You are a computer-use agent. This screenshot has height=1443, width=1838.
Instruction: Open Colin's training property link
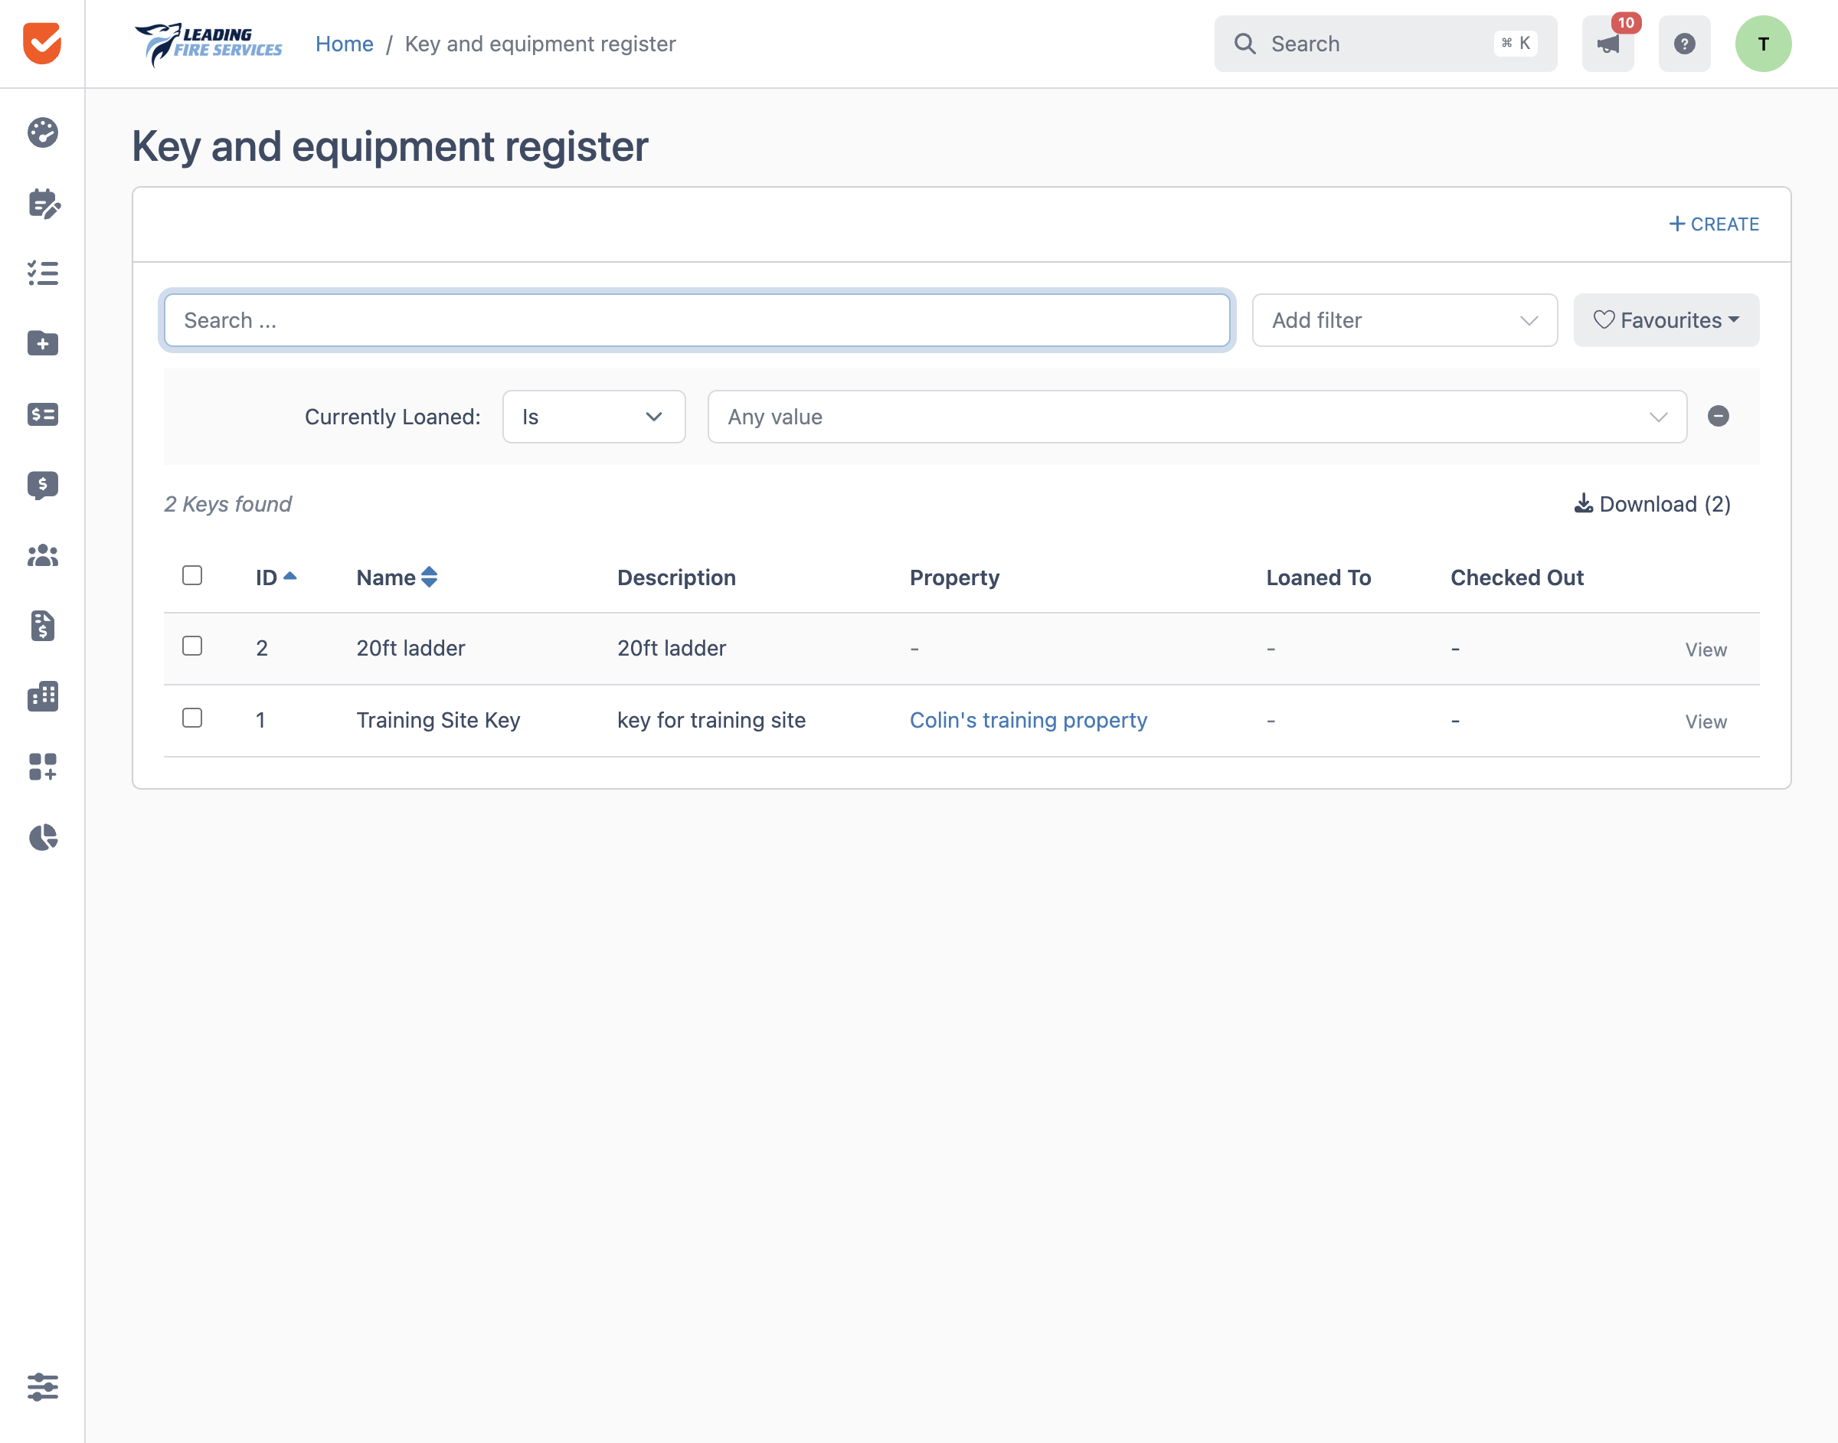coord(1028,720)
